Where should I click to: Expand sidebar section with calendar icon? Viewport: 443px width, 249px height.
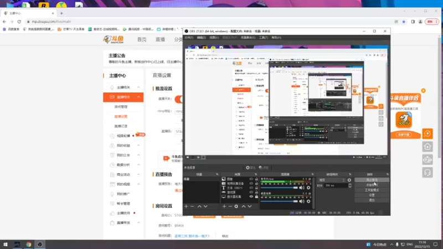(138, 184)
